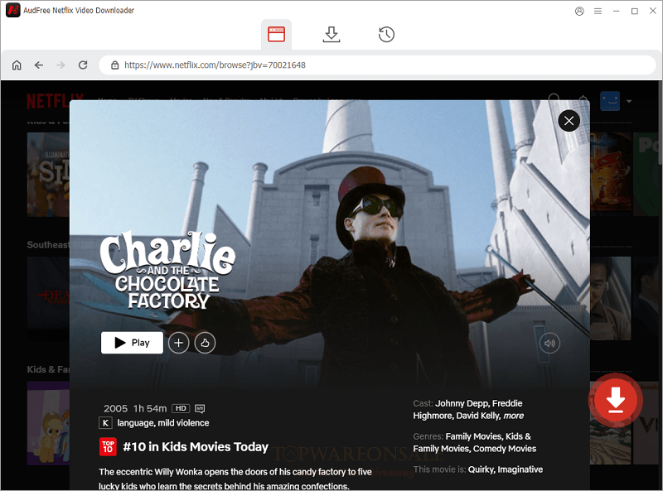Click the 2005 release year text

point(115,408)
